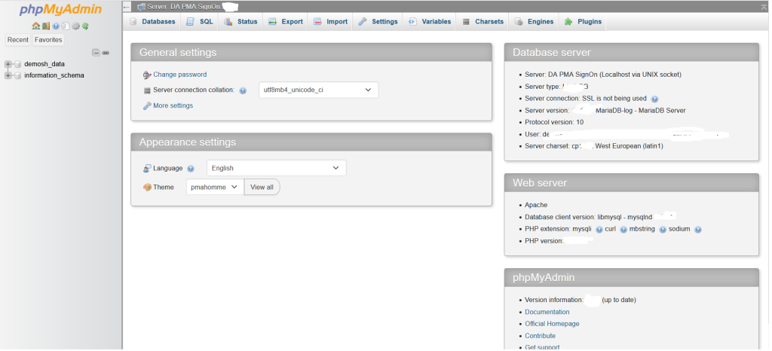Go to the Export tab
Screen dimensions: 772x351
click(286, 22)
